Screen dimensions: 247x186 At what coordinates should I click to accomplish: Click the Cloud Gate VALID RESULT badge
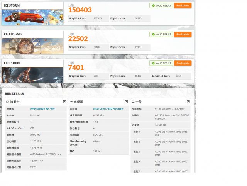[x=161, y=34]
